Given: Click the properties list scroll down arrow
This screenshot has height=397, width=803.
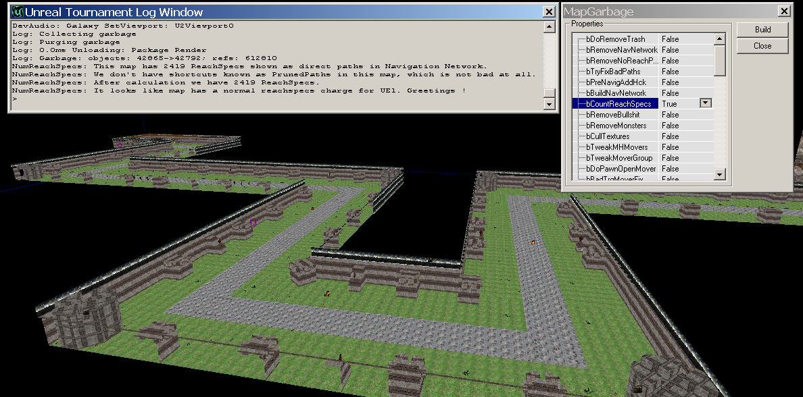Looking at the screenshot, I should pyautogui.click(x=720, y=174).
